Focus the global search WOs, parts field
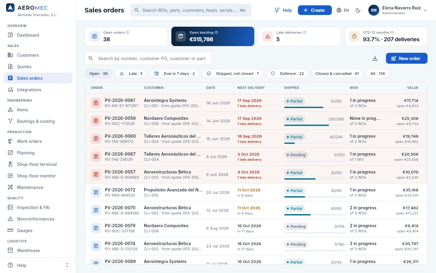Image resolution: width=436 pixels, height=273 pixels. pos(191,10)
